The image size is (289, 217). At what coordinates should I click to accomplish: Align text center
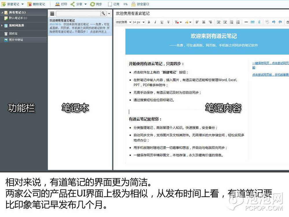pyautogui.click(x=204, y=22)
